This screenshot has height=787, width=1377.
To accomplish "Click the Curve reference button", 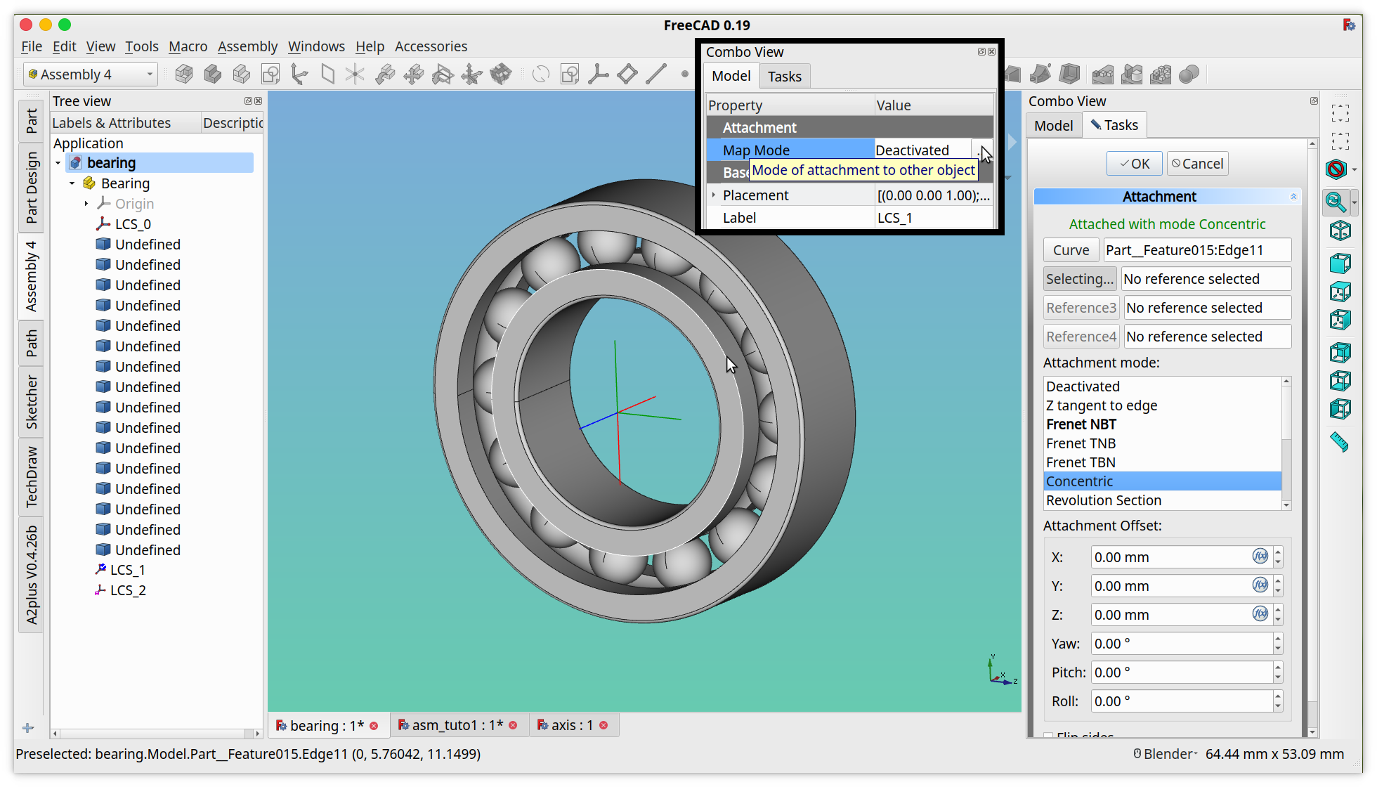I will tap(1071, 250).
